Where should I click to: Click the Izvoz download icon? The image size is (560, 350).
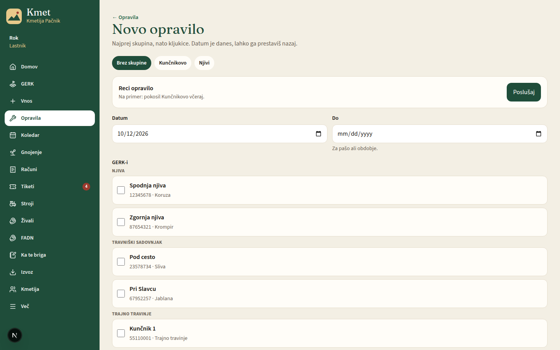click(13, 272)
